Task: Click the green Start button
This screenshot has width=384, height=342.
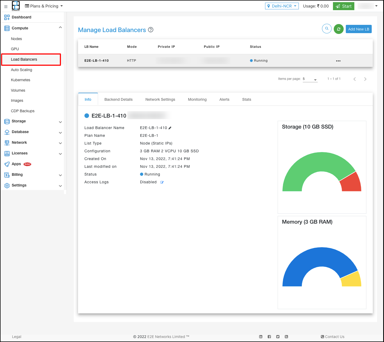Action: (x=344, y=6)
